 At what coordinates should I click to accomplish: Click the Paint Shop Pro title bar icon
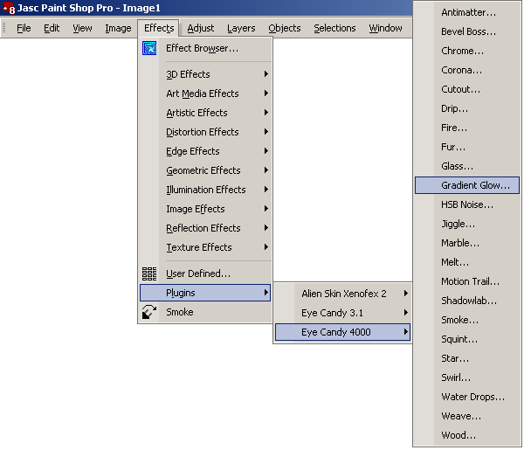pyautogui.click(x=9, y=8)
